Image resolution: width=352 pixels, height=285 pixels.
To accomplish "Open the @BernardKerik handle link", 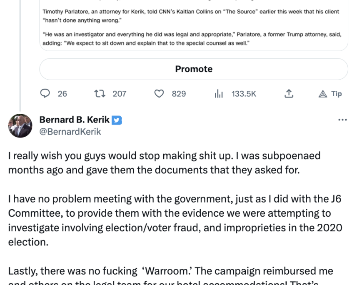I will (70, 132).
